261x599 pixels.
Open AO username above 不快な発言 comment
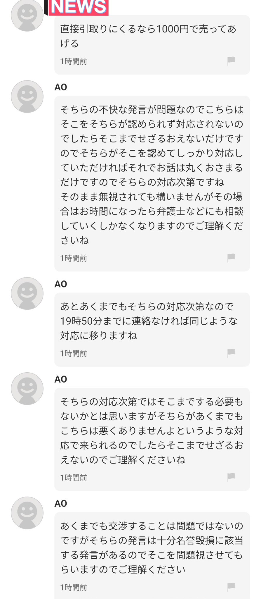click(x=61, y=87)
